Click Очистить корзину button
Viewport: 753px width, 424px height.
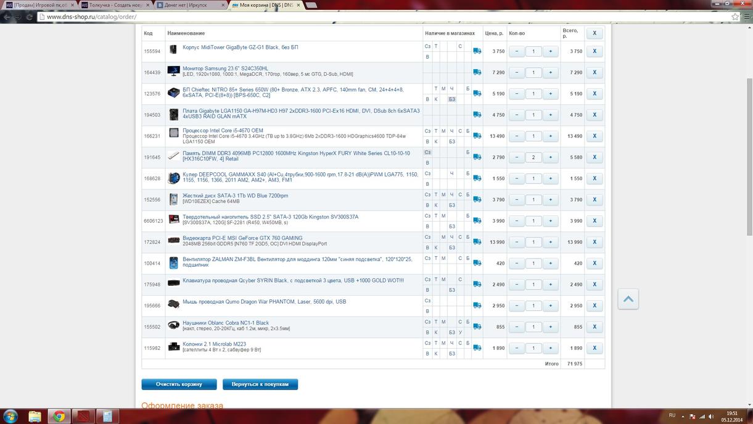point(179,384)
